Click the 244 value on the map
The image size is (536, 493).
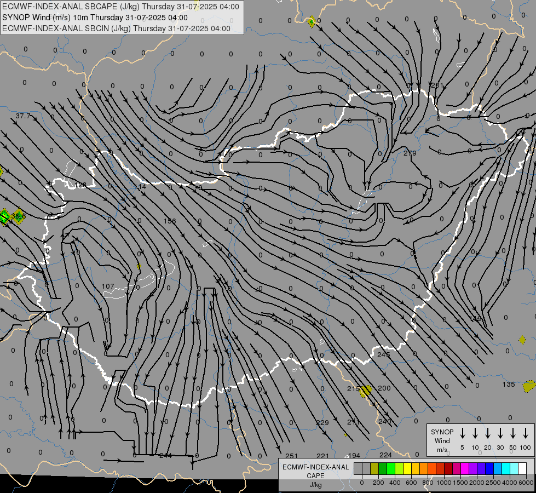165,455
